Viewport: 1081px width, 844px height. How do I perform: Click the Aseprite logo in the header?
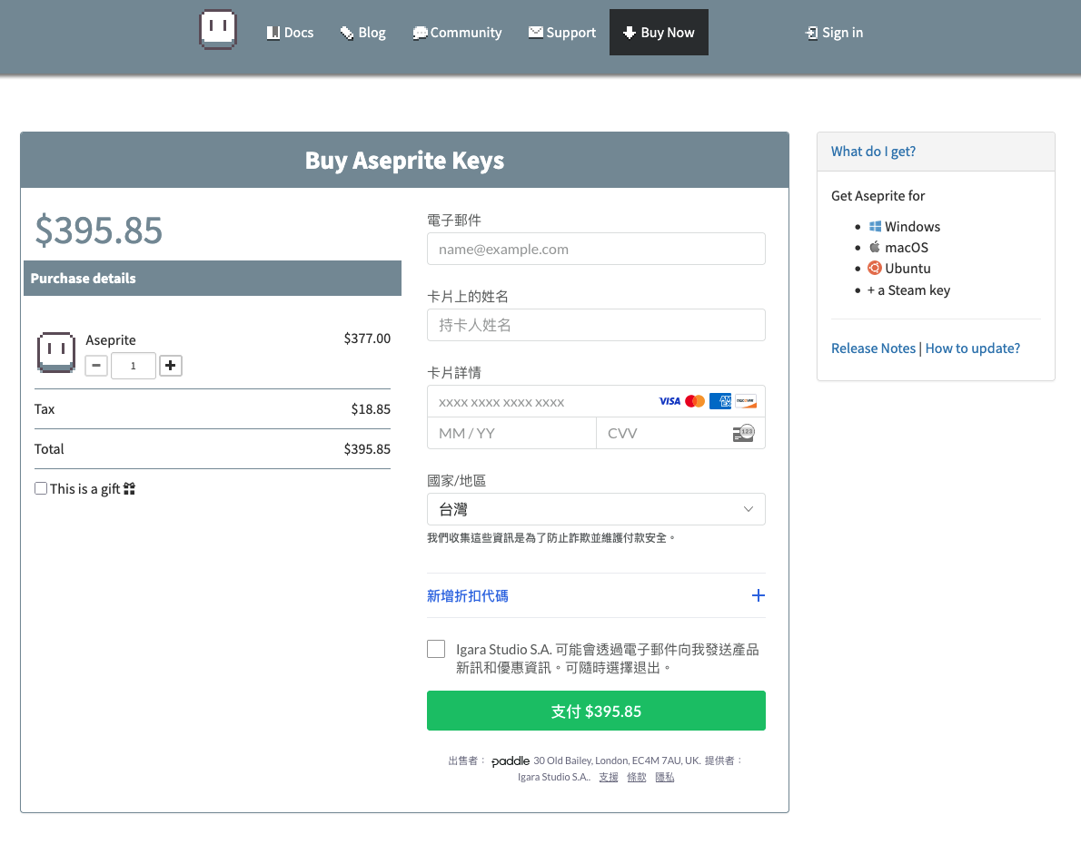coord(218,30)
